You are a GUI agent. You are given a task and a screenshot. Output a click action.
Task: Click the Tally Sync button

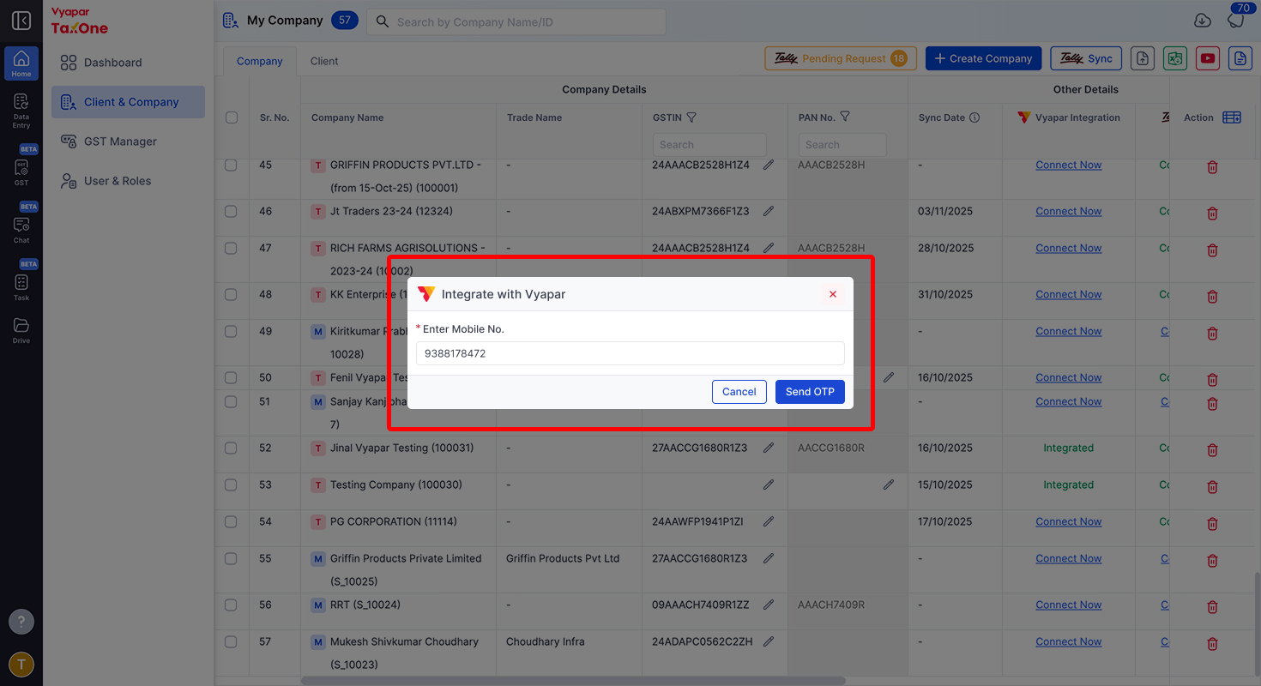click(1086, 58)
